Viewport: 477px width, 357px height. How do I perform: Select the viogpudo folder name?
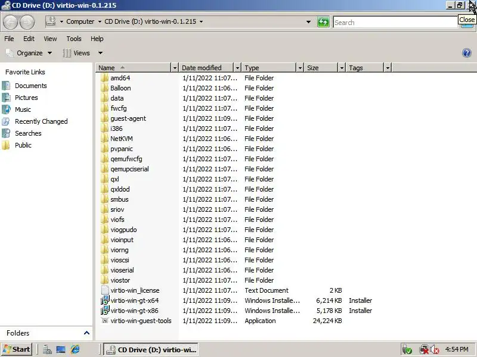point(123,230)
